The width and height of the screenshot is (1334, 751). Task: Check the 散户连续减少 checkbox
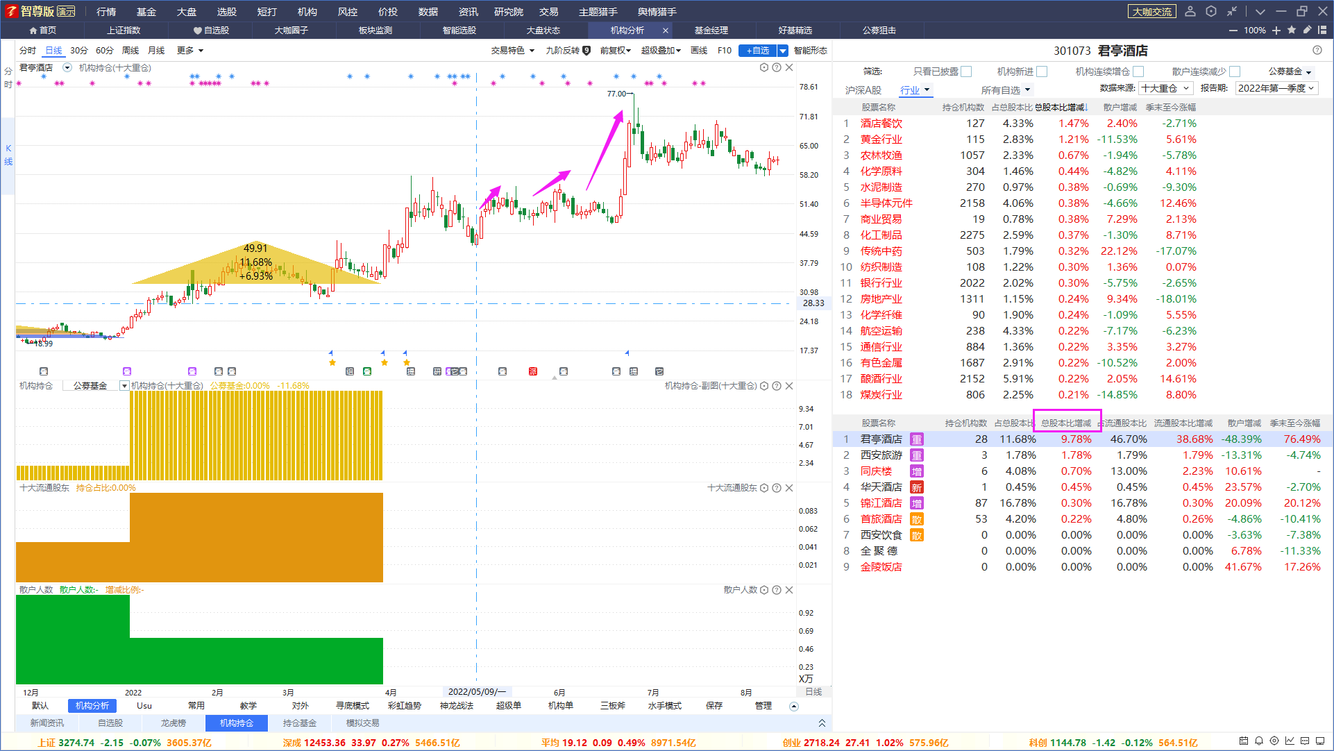pyautogui.click(x=1235, y=71)
